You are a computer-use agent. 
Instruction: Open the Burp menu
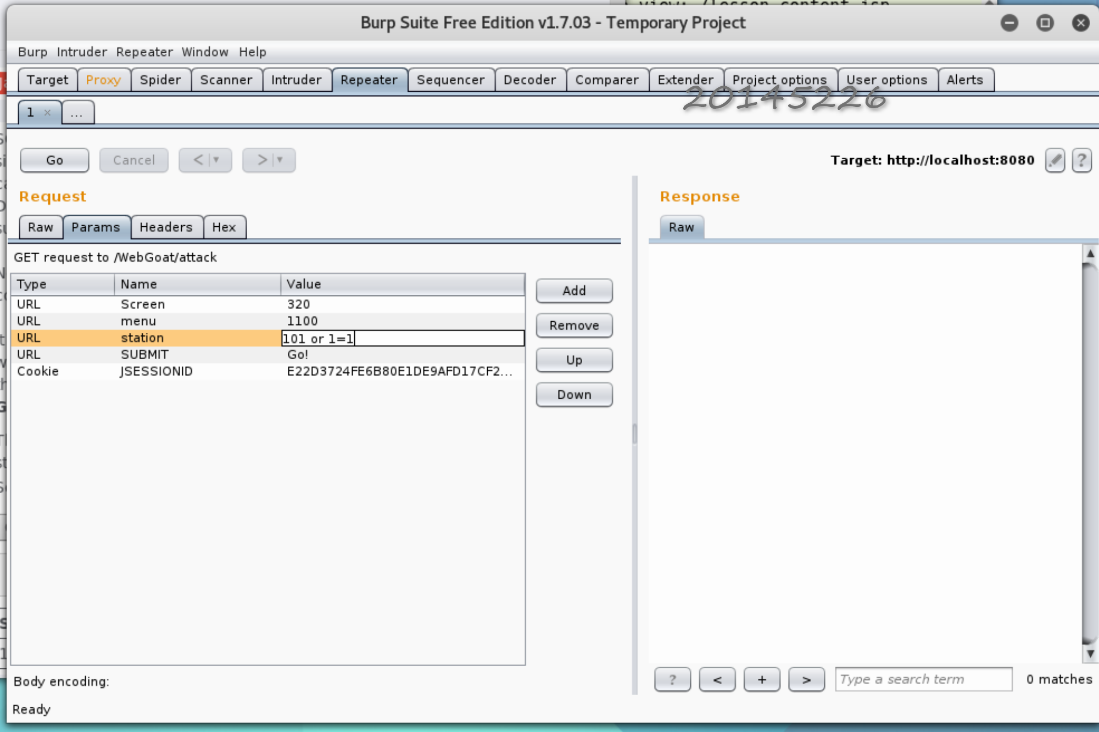32,52
